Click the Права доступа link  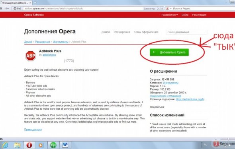point(33,130)
